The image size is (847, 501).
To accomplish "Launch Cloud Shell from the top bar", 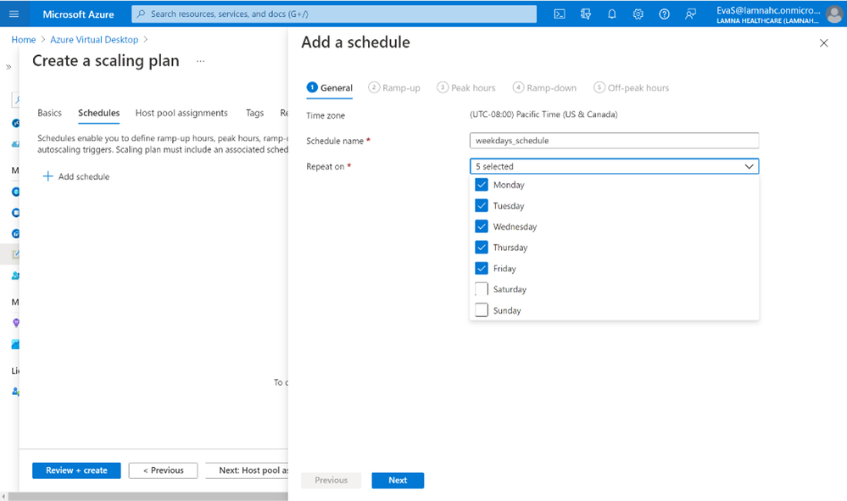I will pos(560,14).
